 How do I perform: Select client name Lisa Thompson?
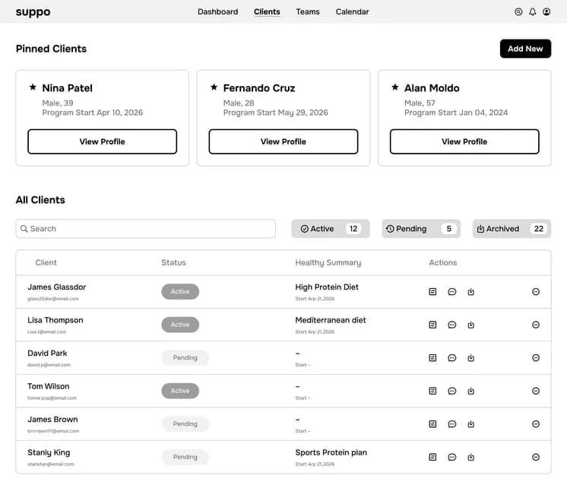[x=55, y=320]
